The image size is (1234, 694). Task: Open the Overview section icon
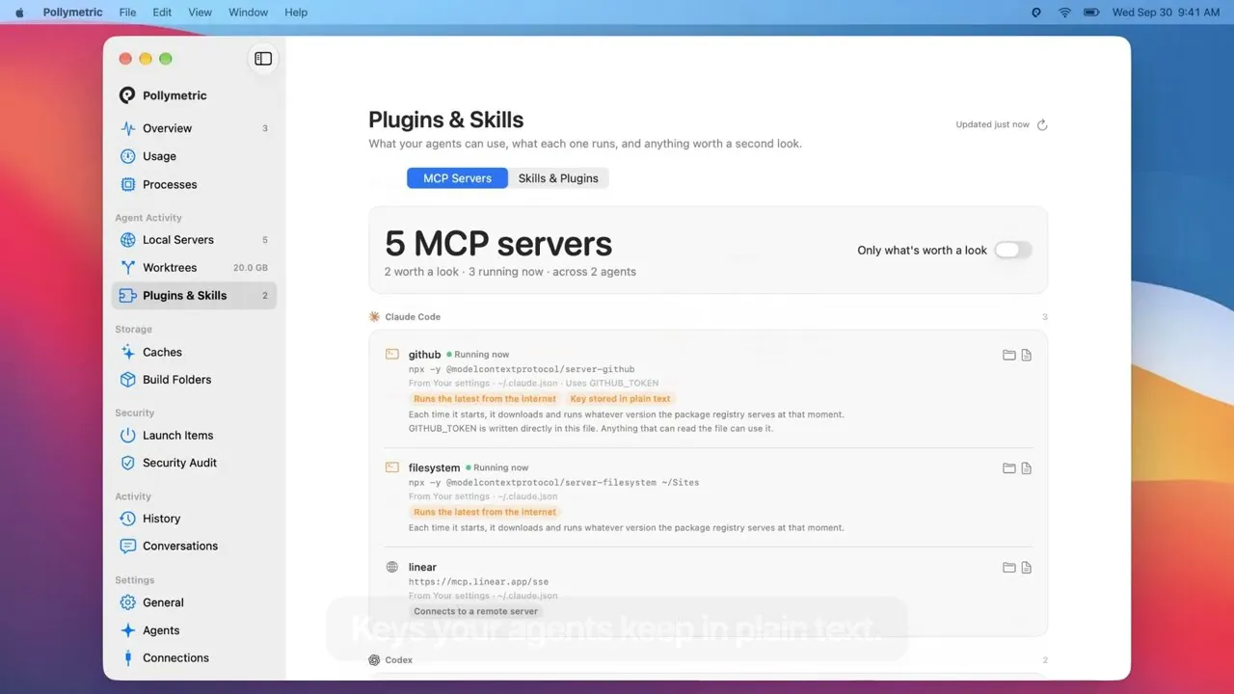127,128
